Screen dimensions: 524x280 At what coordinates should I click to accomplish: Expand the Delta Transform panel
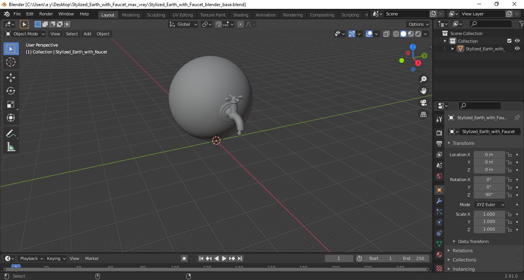click(x=473, y=242)
